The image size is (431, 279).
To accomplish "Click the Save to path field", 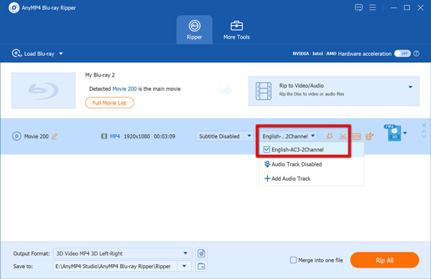I will pos(115,266).
